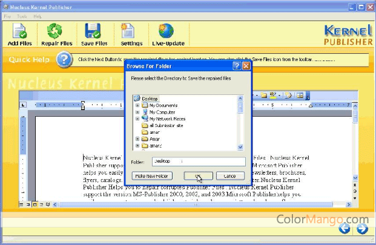Close the Browse For Folder dialog
This screenshot has width=376, height=245.
pos(246,66)
